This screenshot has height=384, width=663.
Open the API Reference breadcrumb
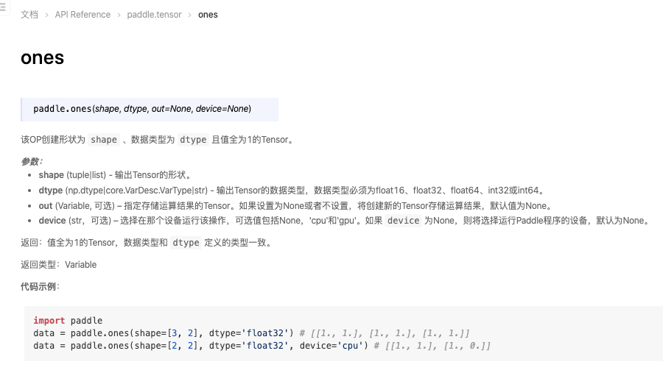83,15
